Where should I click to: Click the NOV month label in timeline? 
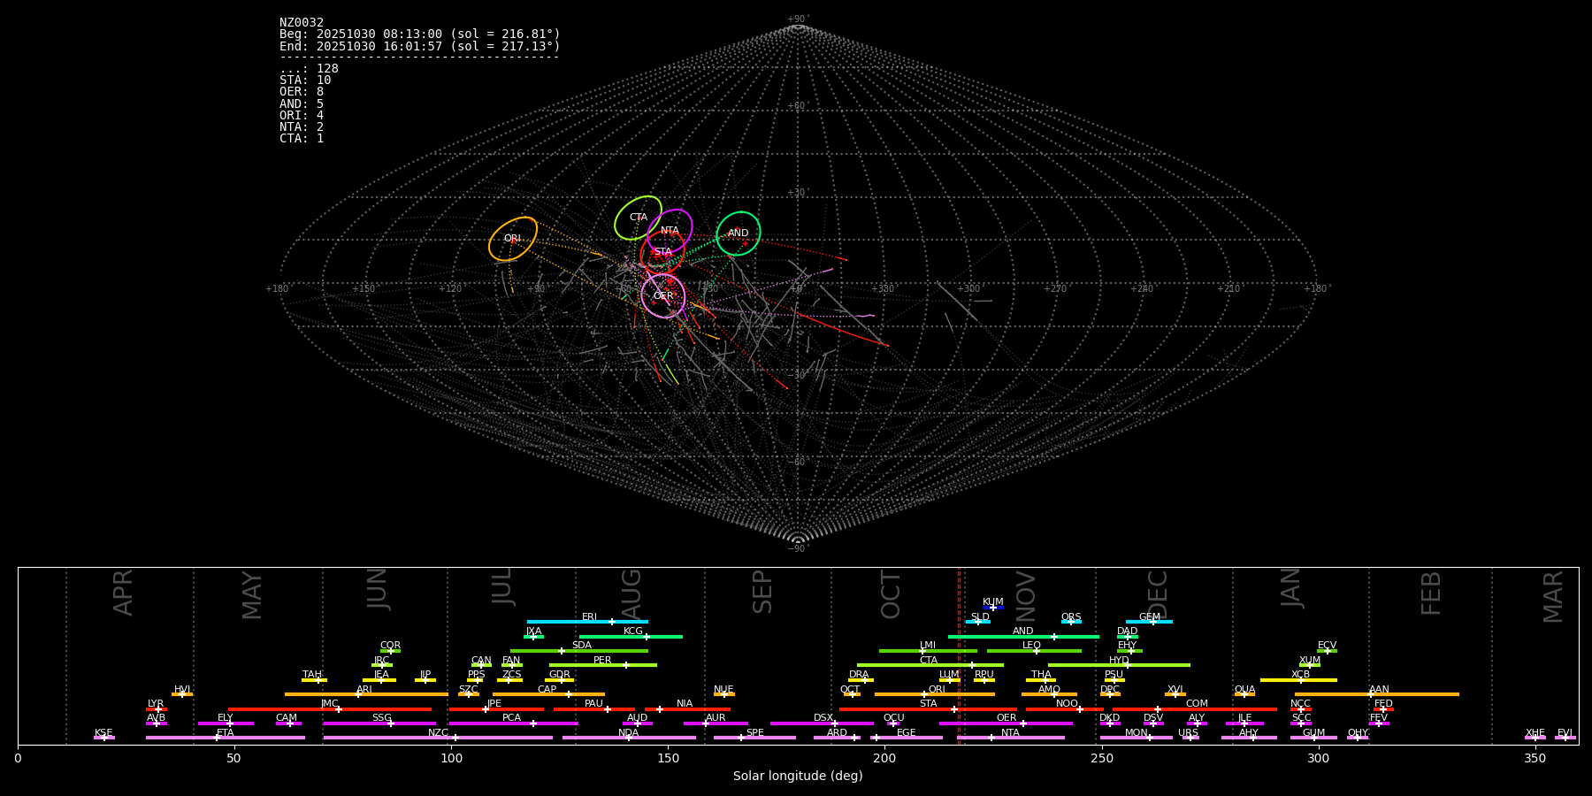tap(1025, 596)
